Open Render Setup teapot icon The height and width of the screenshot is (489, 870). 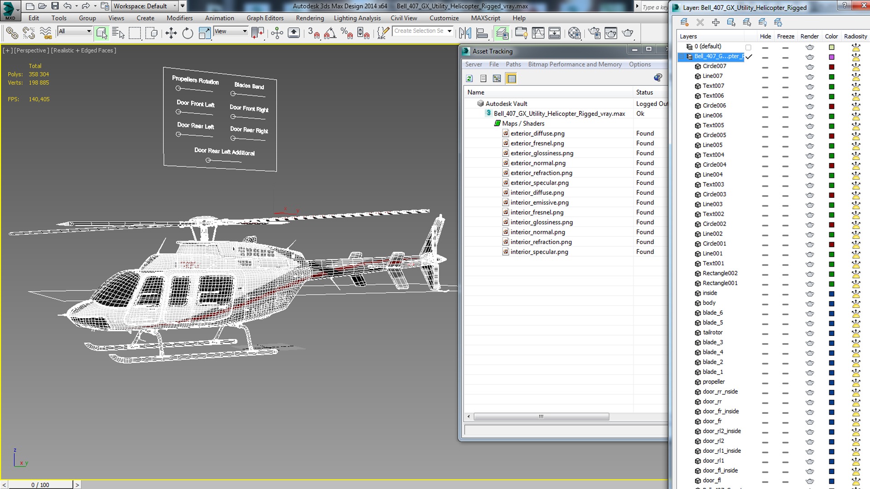tap(594, 33)
